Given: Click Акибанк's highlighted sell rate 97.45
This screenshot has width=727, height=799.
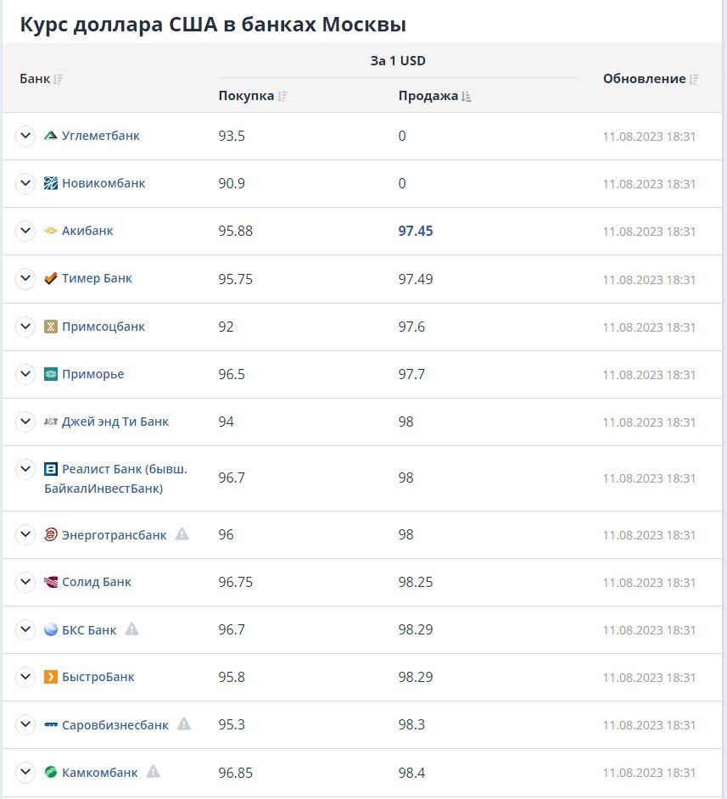Looking at the screenshot, I should coord(416,231).
